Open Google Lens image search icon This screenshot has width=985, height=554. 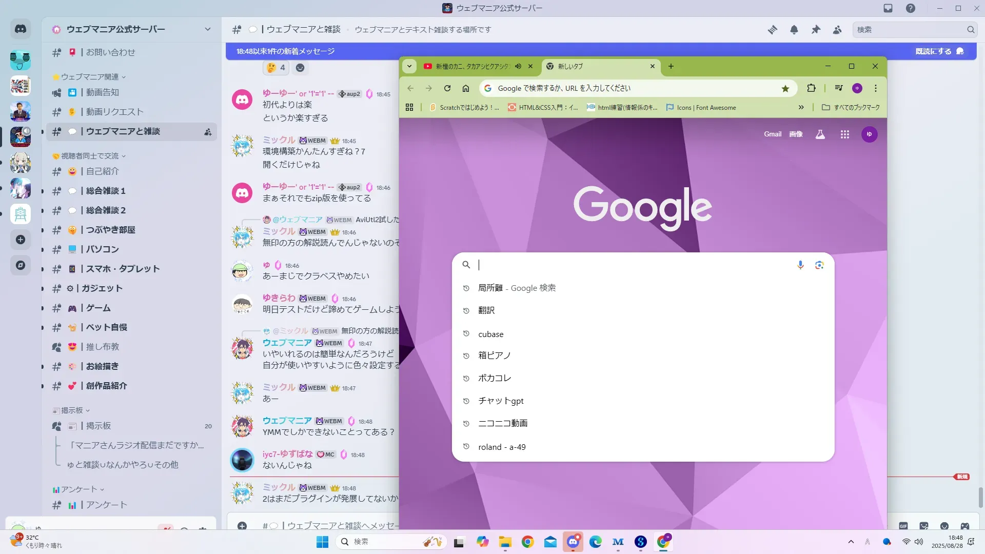pos(819,265)
